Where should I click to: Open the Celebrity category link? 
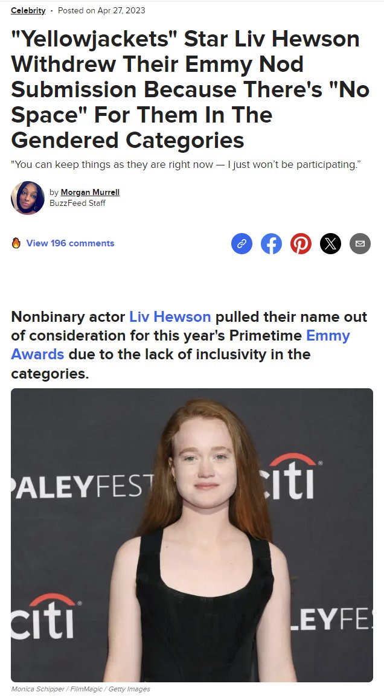tap(28, 10)
